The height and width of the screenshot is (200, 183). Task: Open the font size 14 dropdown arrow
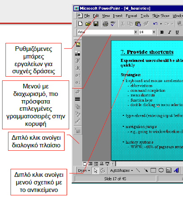[x=154, y=32]
